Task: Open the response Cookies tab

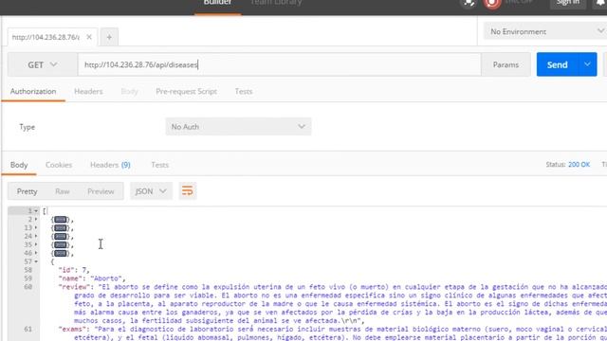Action: tap(59, 165)
